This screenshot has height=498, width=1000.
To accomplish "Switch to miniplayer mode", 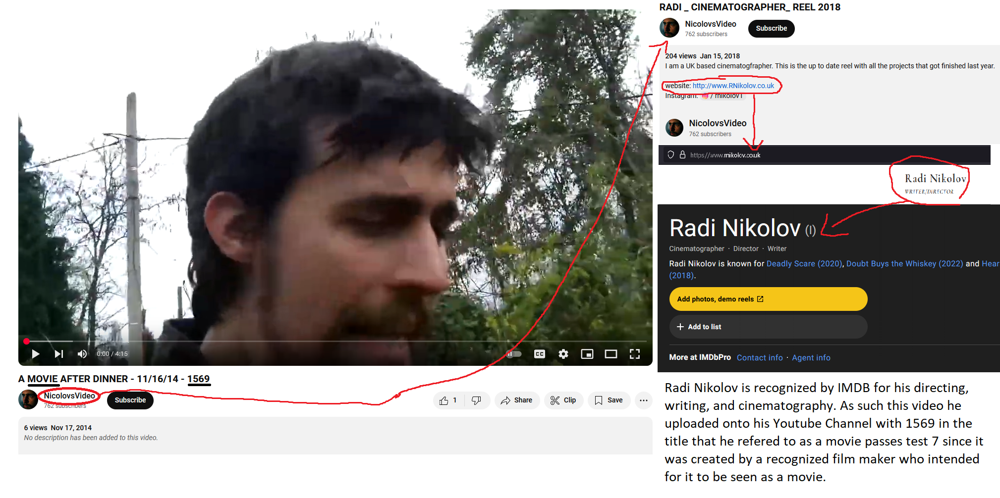I will pos(587,354).
